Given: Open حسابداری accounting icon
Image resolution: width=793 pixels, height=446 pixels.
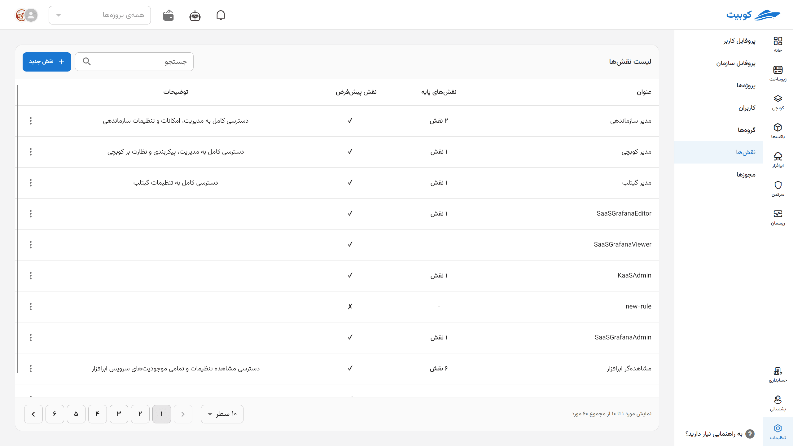Looking at the screenshot, I should pyautogui.click(x=778, y=374).
